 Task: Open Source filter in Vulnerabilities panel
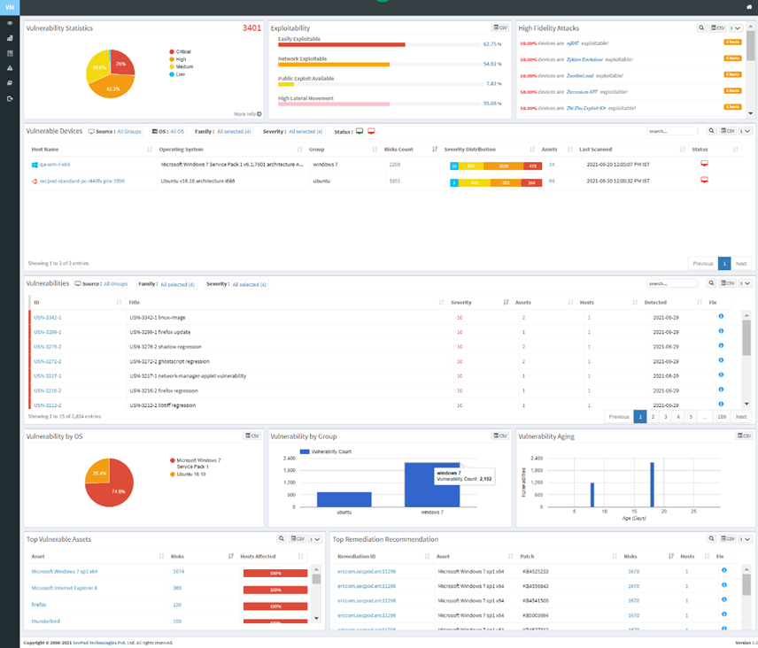(x=101, y=284)
